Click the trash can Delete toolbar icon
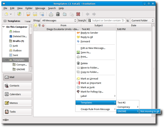 click(58, 14)
